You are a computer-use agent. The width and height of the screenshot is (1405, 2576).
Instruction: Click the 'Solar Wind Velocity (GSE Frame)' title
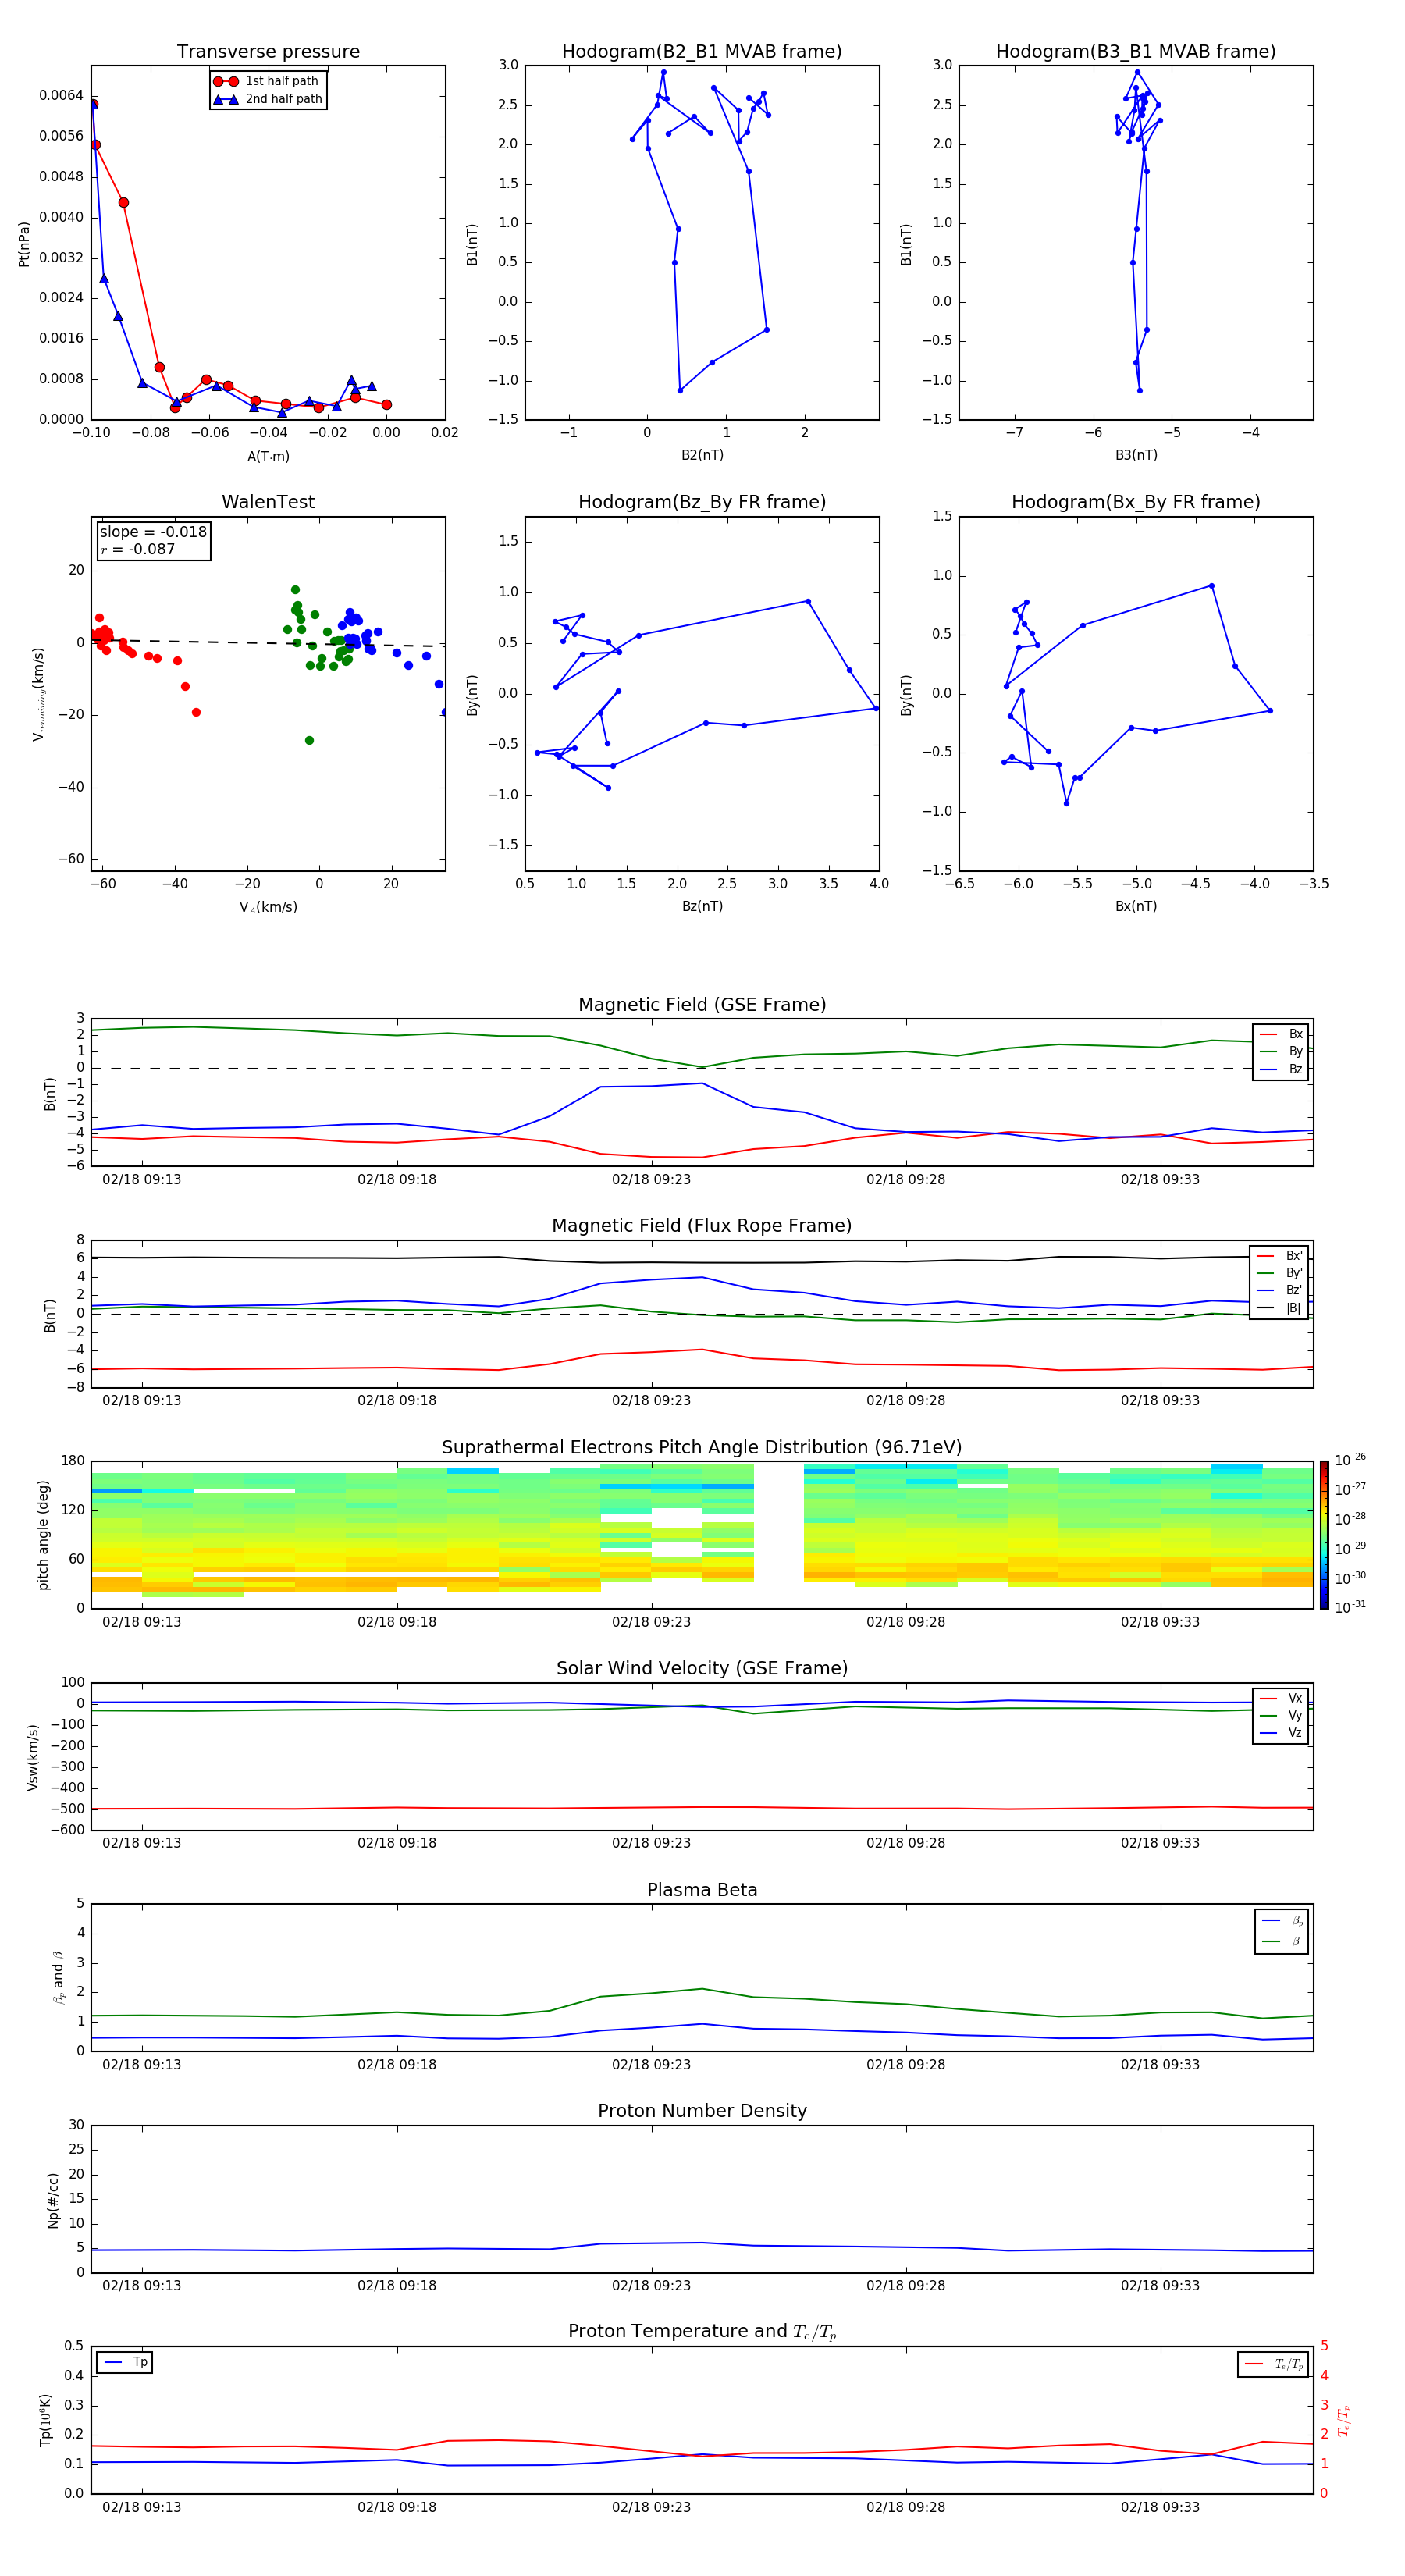coord(701,1668)
